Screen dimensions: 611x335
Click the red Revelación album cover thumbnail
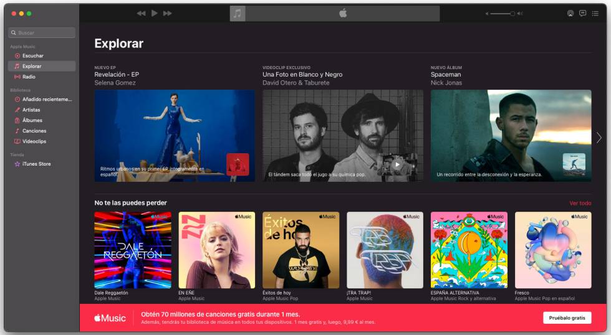click(x=238, y=164)
